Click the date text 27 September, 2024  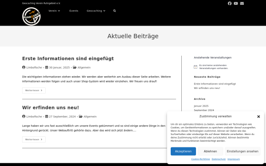(62, 116)
